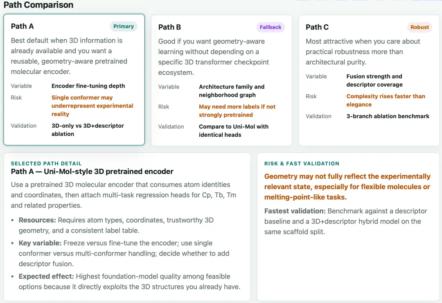The width and height of the screenshot is (442, 303).
Task: Click the Path A heading
Action: tap(22, 26)
